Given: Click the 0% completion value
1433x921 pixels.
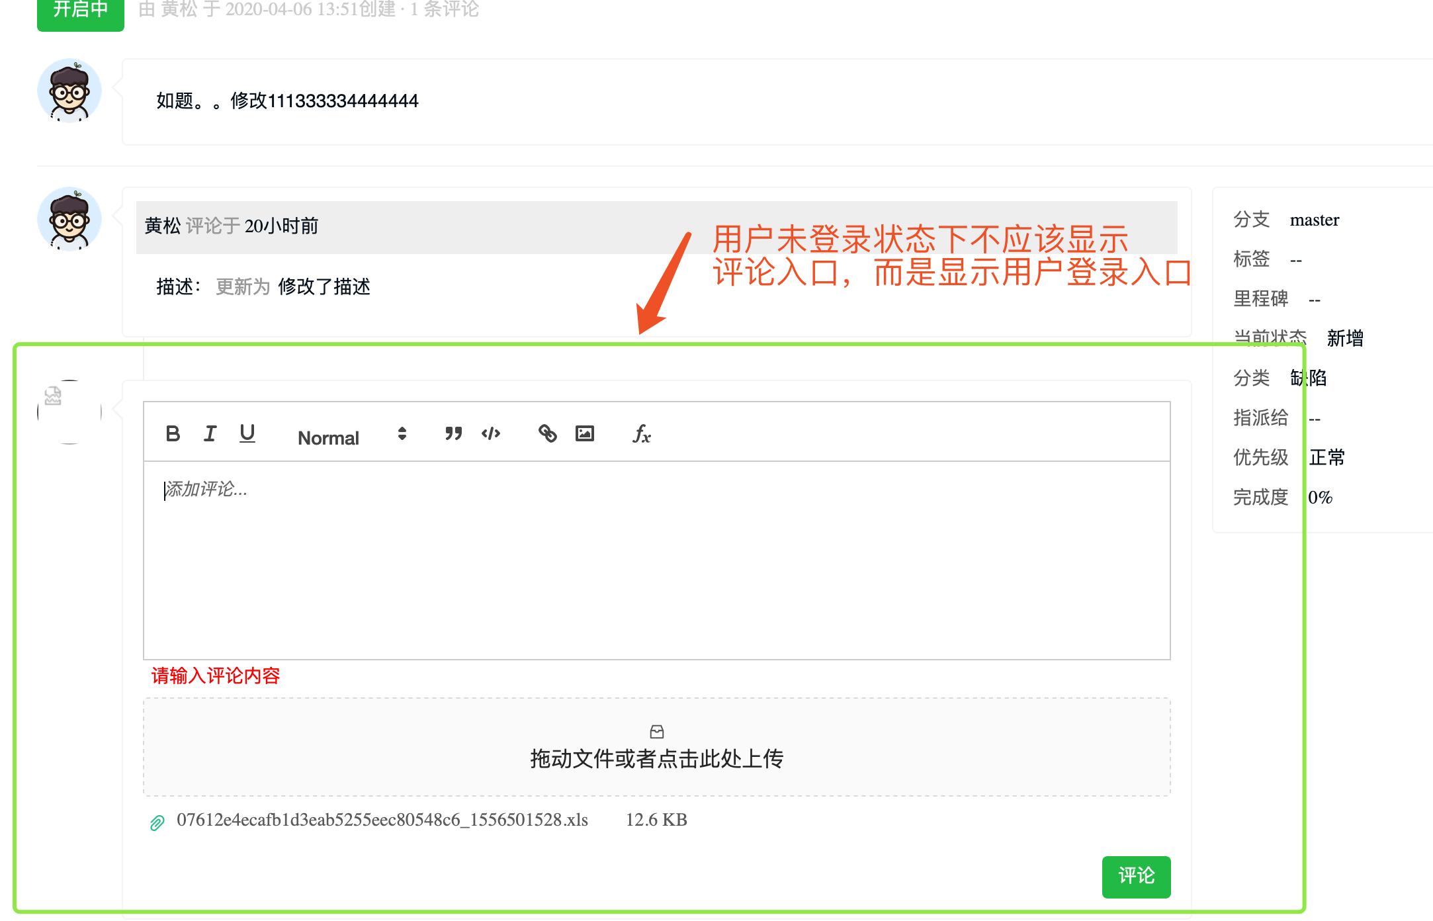Looking at the screenshot, I should tap(1320, 497).
